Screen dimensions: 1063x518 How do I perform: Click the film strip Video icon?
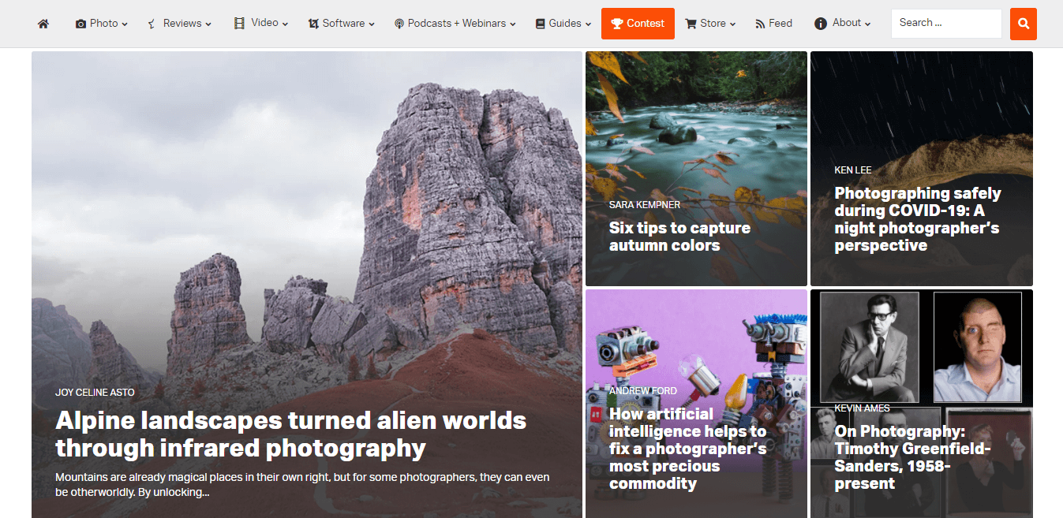(239, 24)
